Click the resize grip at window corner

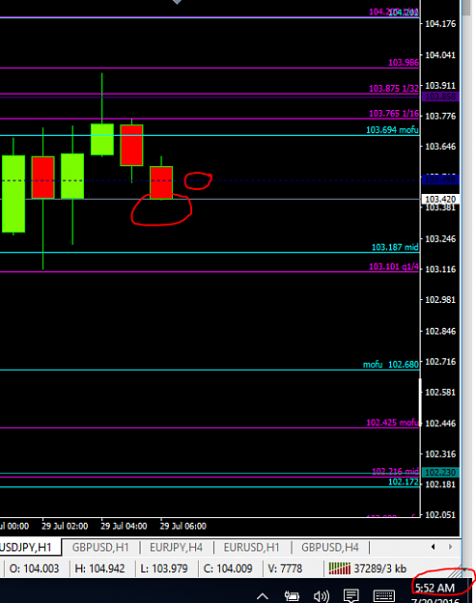click(457, 573)
